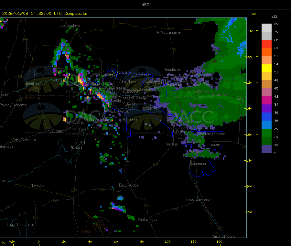Select the Agua_Toro label

point(35,83)
